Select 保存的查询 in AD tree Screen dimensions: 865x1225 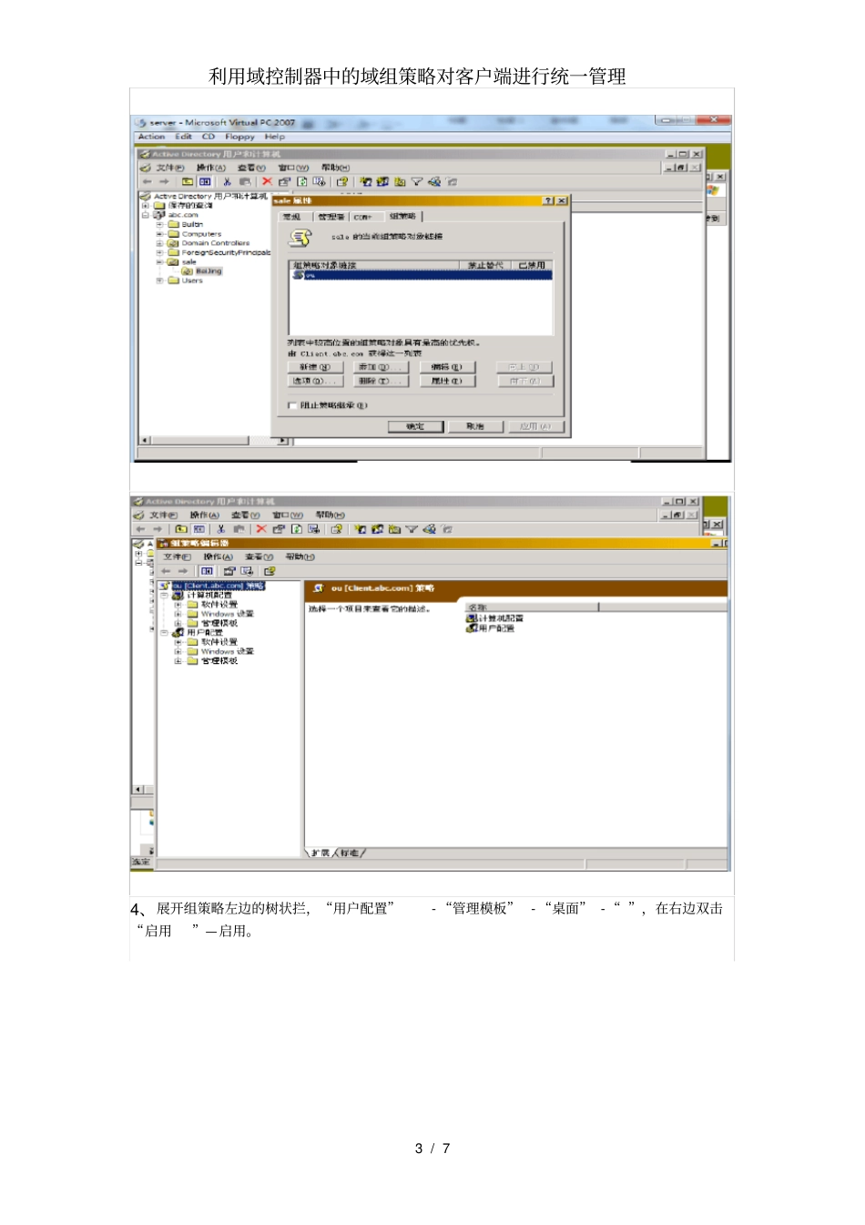click(x=190, y=206)
